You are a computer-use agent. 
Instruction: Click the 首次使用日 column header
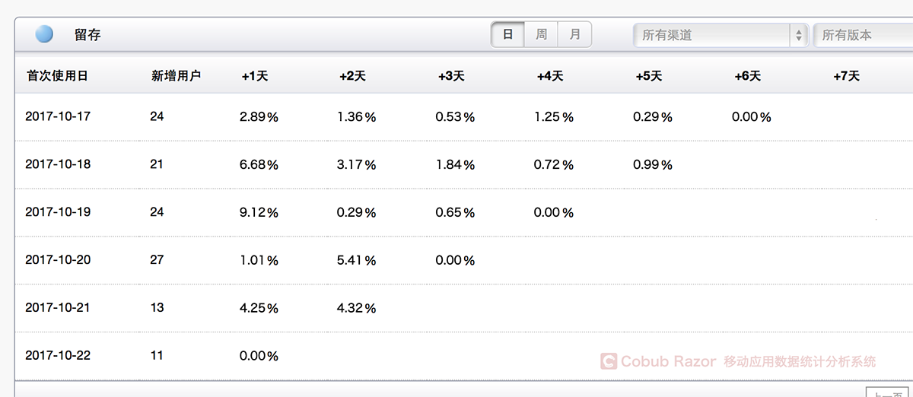coord(57,76)
